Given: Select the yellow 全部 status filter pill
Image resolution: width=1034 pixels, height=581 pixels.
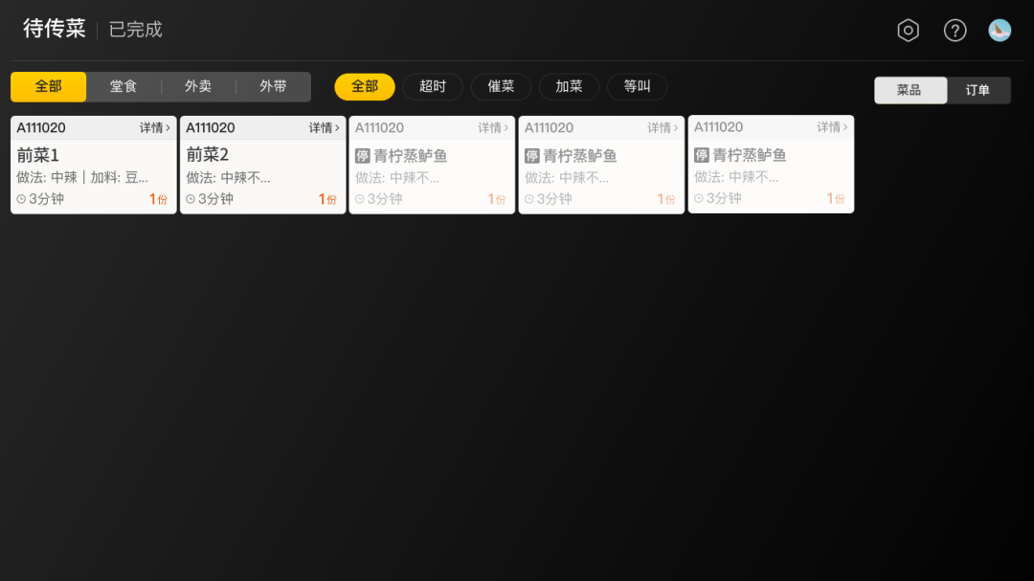Looking at the screenshot, I should tap(365, 86).
